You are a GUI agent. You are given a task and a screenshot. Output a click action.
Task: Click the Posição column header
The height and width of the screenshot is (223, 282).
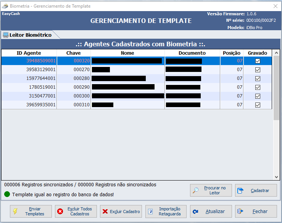[x=231, y=53]
